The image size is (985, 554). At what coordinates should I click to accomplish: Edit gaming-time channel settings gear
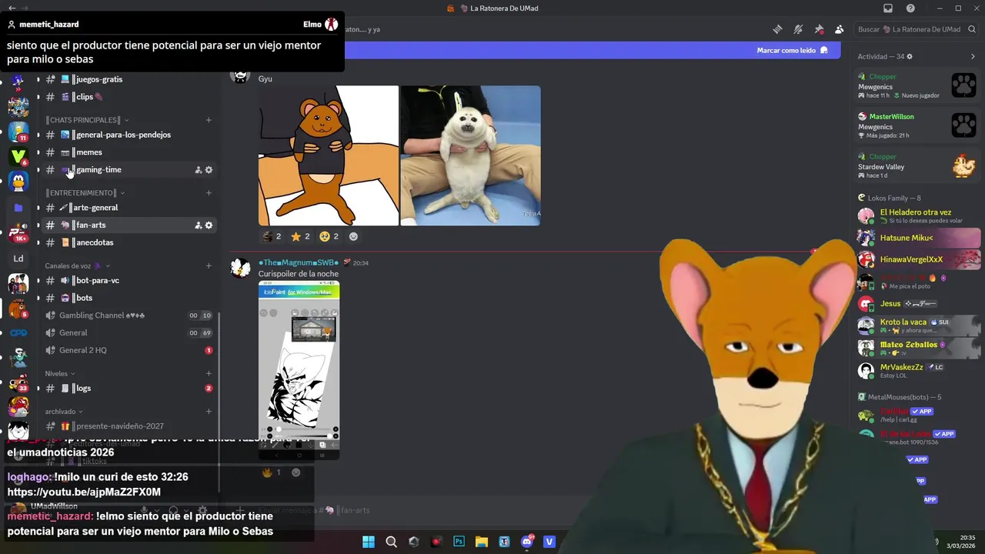[209, 170]
